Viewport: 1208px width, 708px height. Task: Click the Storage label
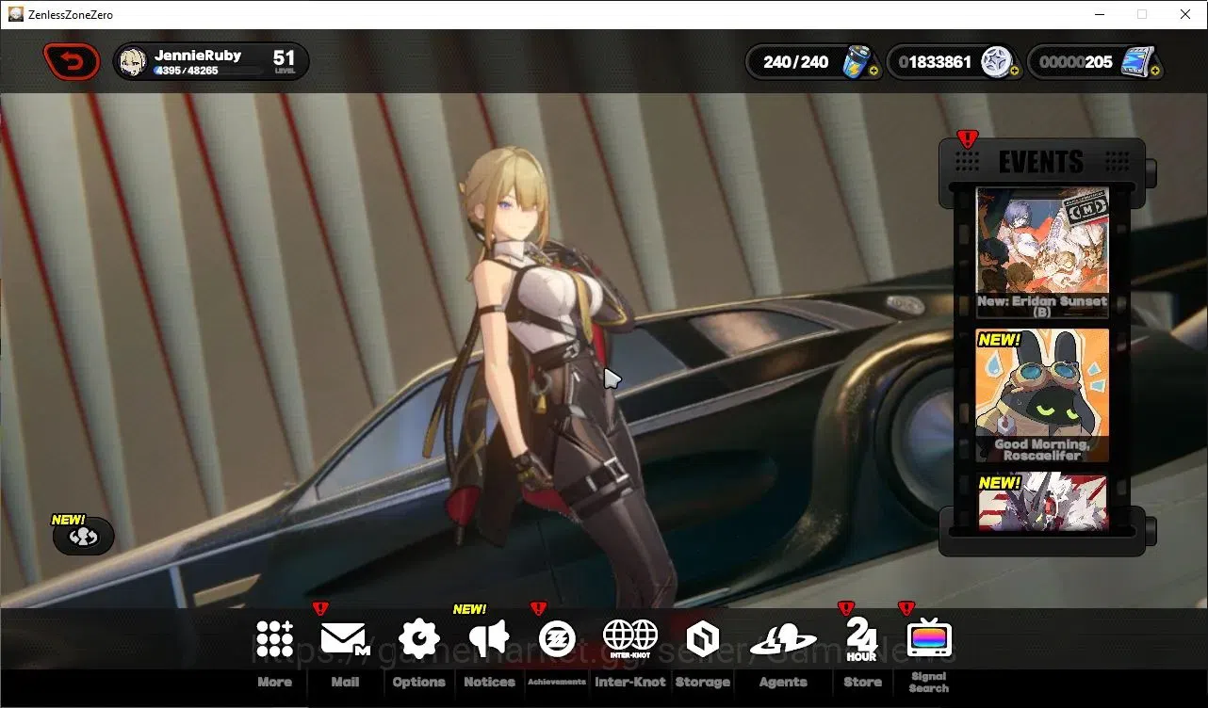702,682
